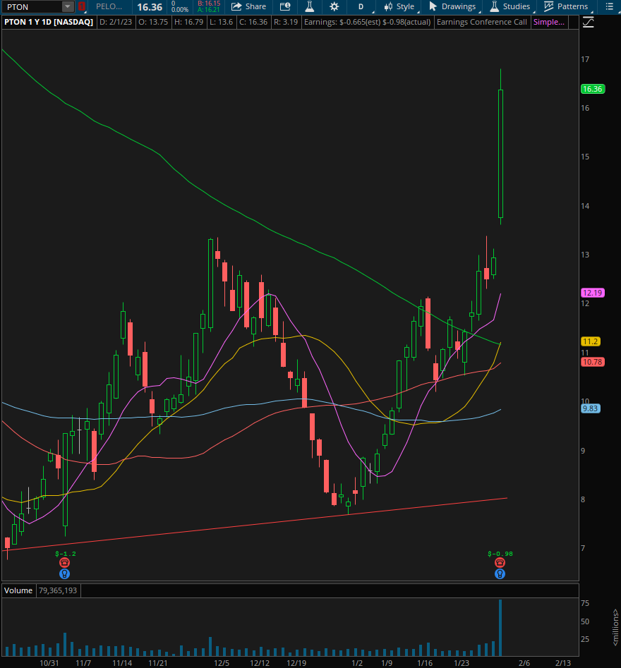Click the 2/13 date on time axis

click(x=563, y=663)
